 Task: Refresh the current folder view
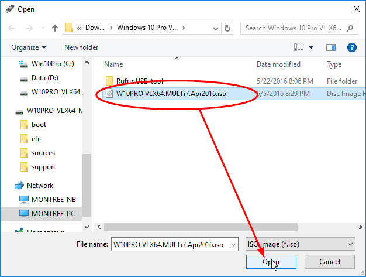(227, 28)
